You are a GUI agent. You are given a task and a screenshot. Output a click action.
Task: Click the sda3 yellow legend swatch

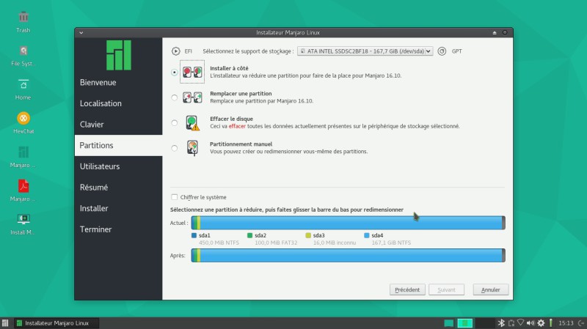(308, 235)
